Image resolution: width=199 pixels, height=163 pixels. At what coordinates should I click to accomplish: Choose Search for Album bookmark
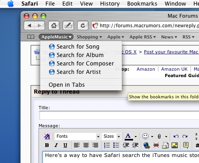[81, 55]
